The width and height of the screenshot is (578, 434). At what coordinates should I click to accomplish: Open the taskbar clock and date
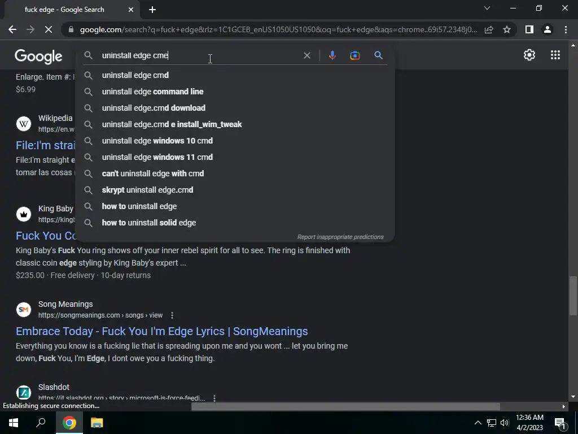[529, 423]
